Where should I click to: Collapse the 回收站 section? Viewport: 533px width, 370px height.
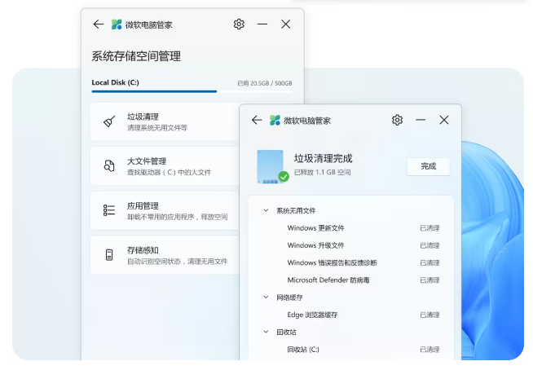pyautogui.click(x=266, y=332)
